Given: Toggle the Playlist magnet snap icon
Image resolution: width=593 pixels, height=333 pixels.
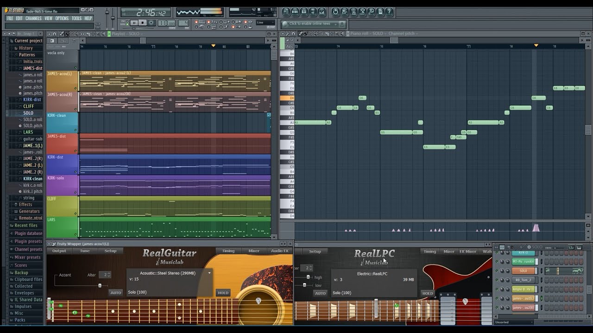Looking at the screenshot, I should (x=55, y=34).
